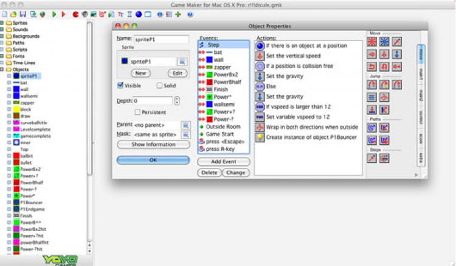456x266 pixels.
Task: Select the Outside Room event
Action: pos(223,127)
